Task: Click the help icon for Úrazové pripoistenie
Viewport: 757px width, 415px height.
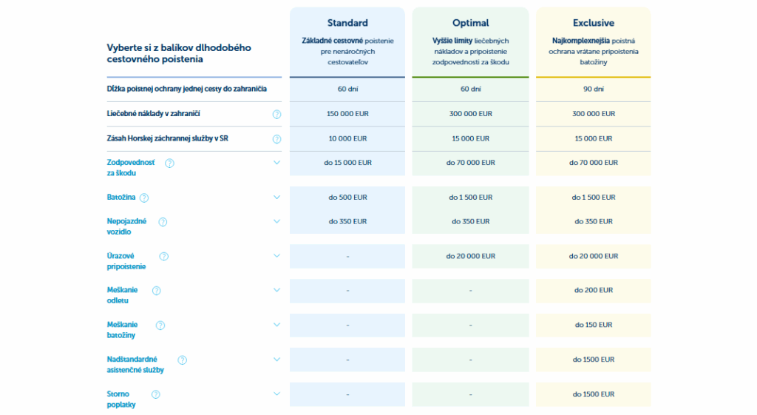Action: click(x=163, y=256)
